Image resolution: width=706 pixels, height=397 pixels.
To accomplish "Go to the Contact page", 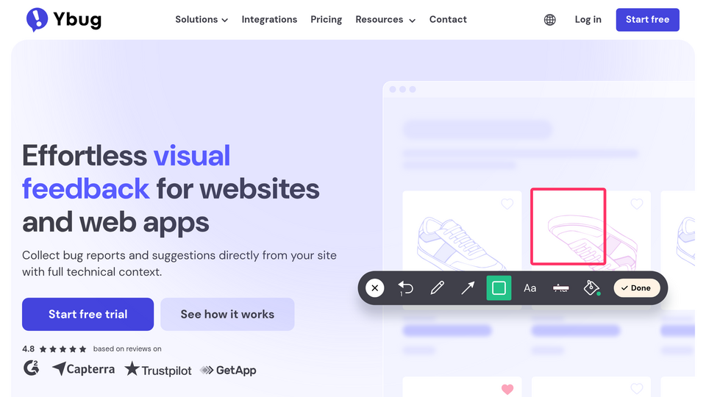I will point(448,20).
